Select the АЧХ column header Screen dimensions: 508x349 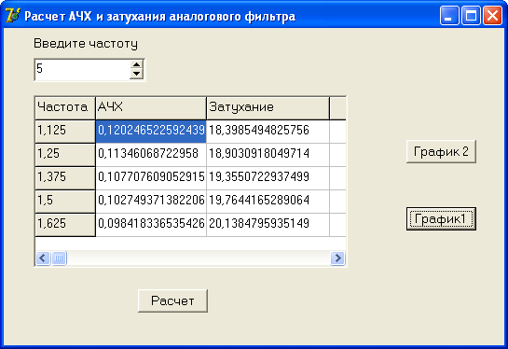pos(151,108)
